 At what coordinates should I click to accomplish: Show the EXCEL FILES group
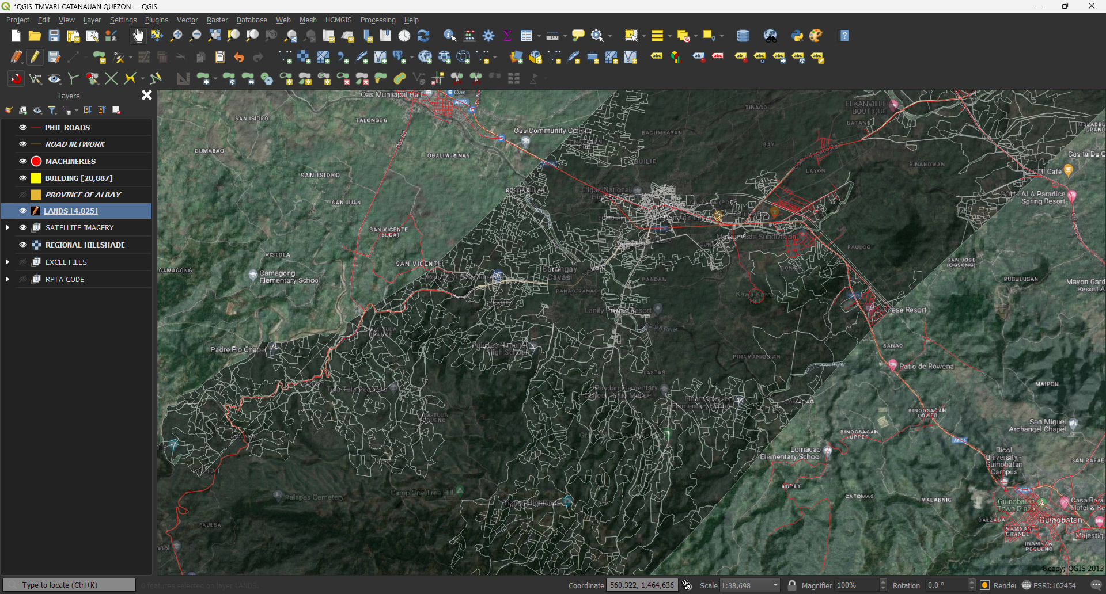pos(23,262)
